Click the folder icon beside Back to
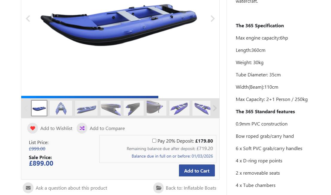 tap(159, 188)
